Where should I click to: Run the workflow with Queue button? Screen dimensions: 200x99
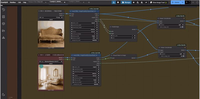(175, 2)
